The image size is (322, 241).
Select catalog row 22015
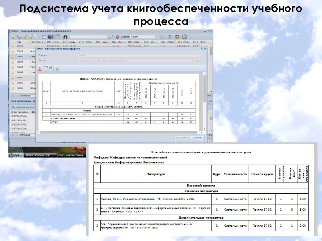[x=23, y=51]
